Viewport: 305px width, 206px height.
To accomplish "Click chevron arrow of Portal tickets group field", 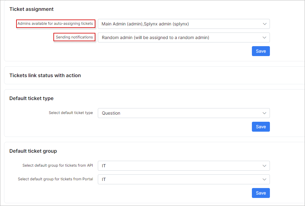I will tap(264, 179).
